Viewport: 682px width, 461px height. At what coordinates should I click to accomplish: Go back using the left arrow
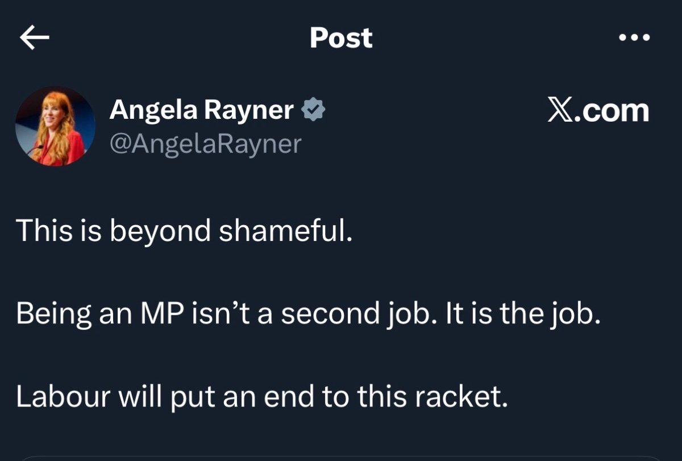click(x=35, y=38)
